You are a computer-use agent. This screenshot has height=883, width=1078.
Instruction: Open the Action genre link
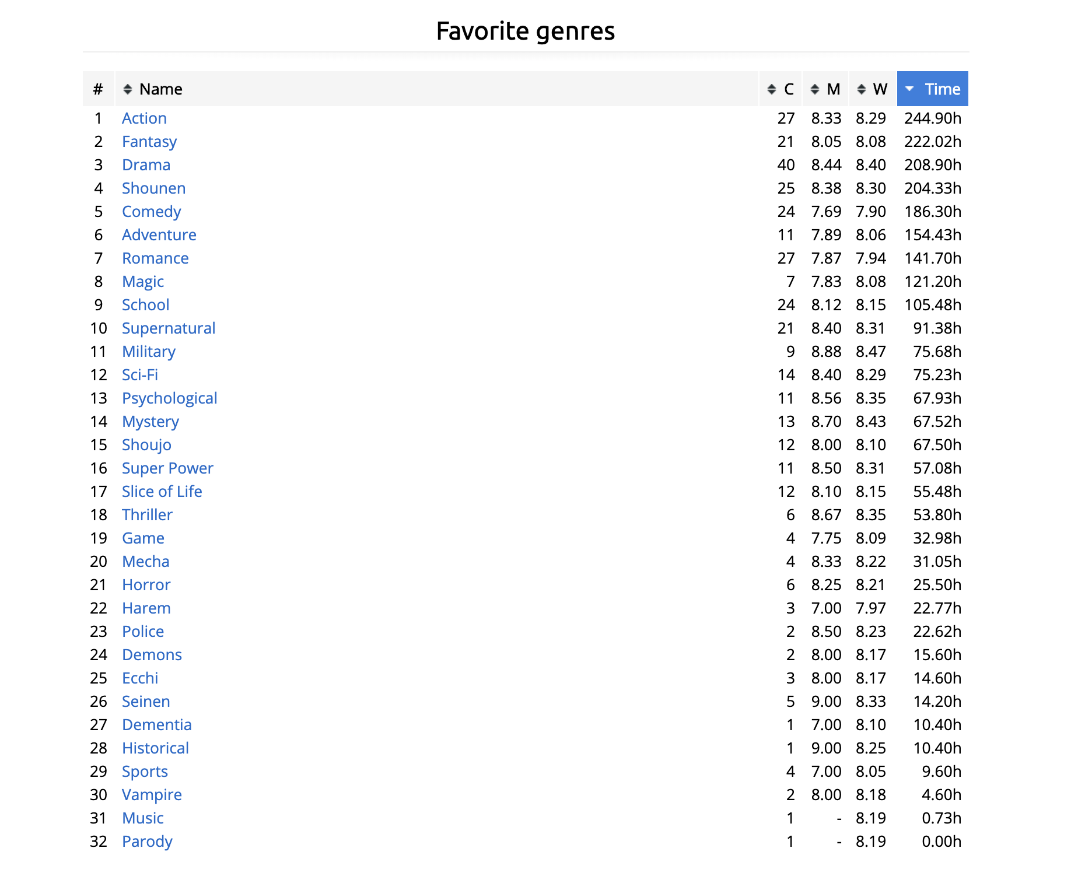(144, 118)
